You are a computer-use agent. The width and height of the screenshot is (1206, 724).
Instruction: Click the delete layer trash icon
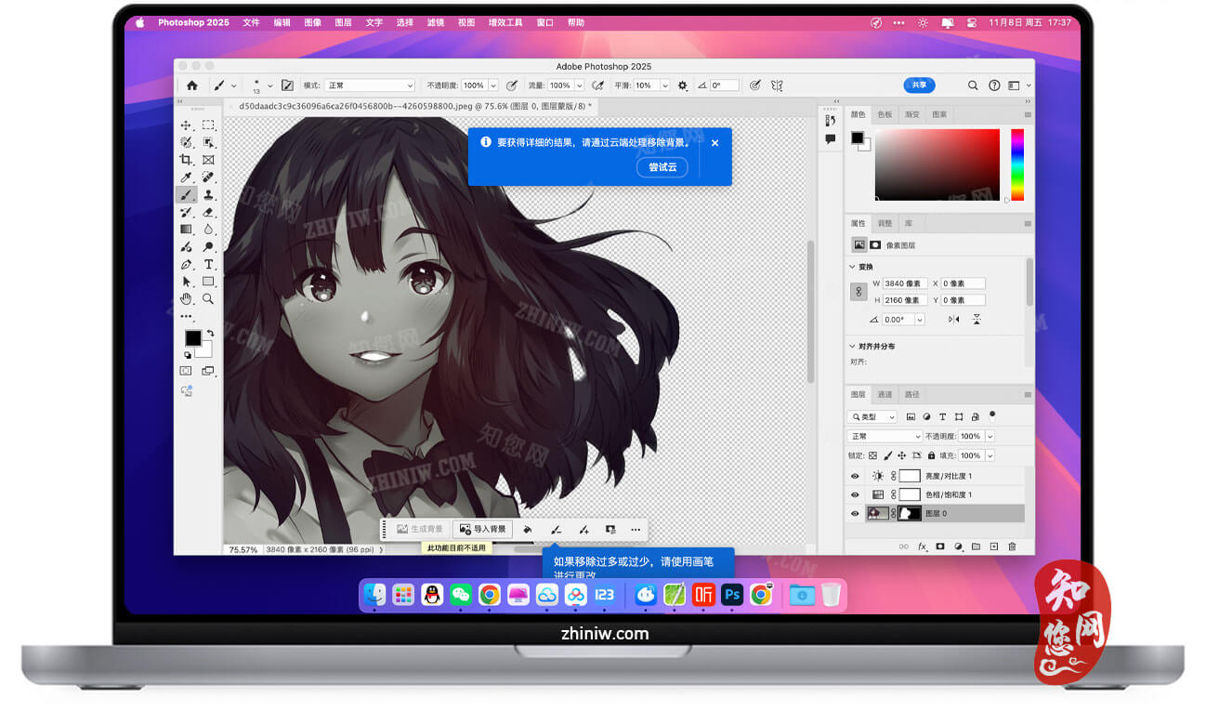pos(1012,546)
